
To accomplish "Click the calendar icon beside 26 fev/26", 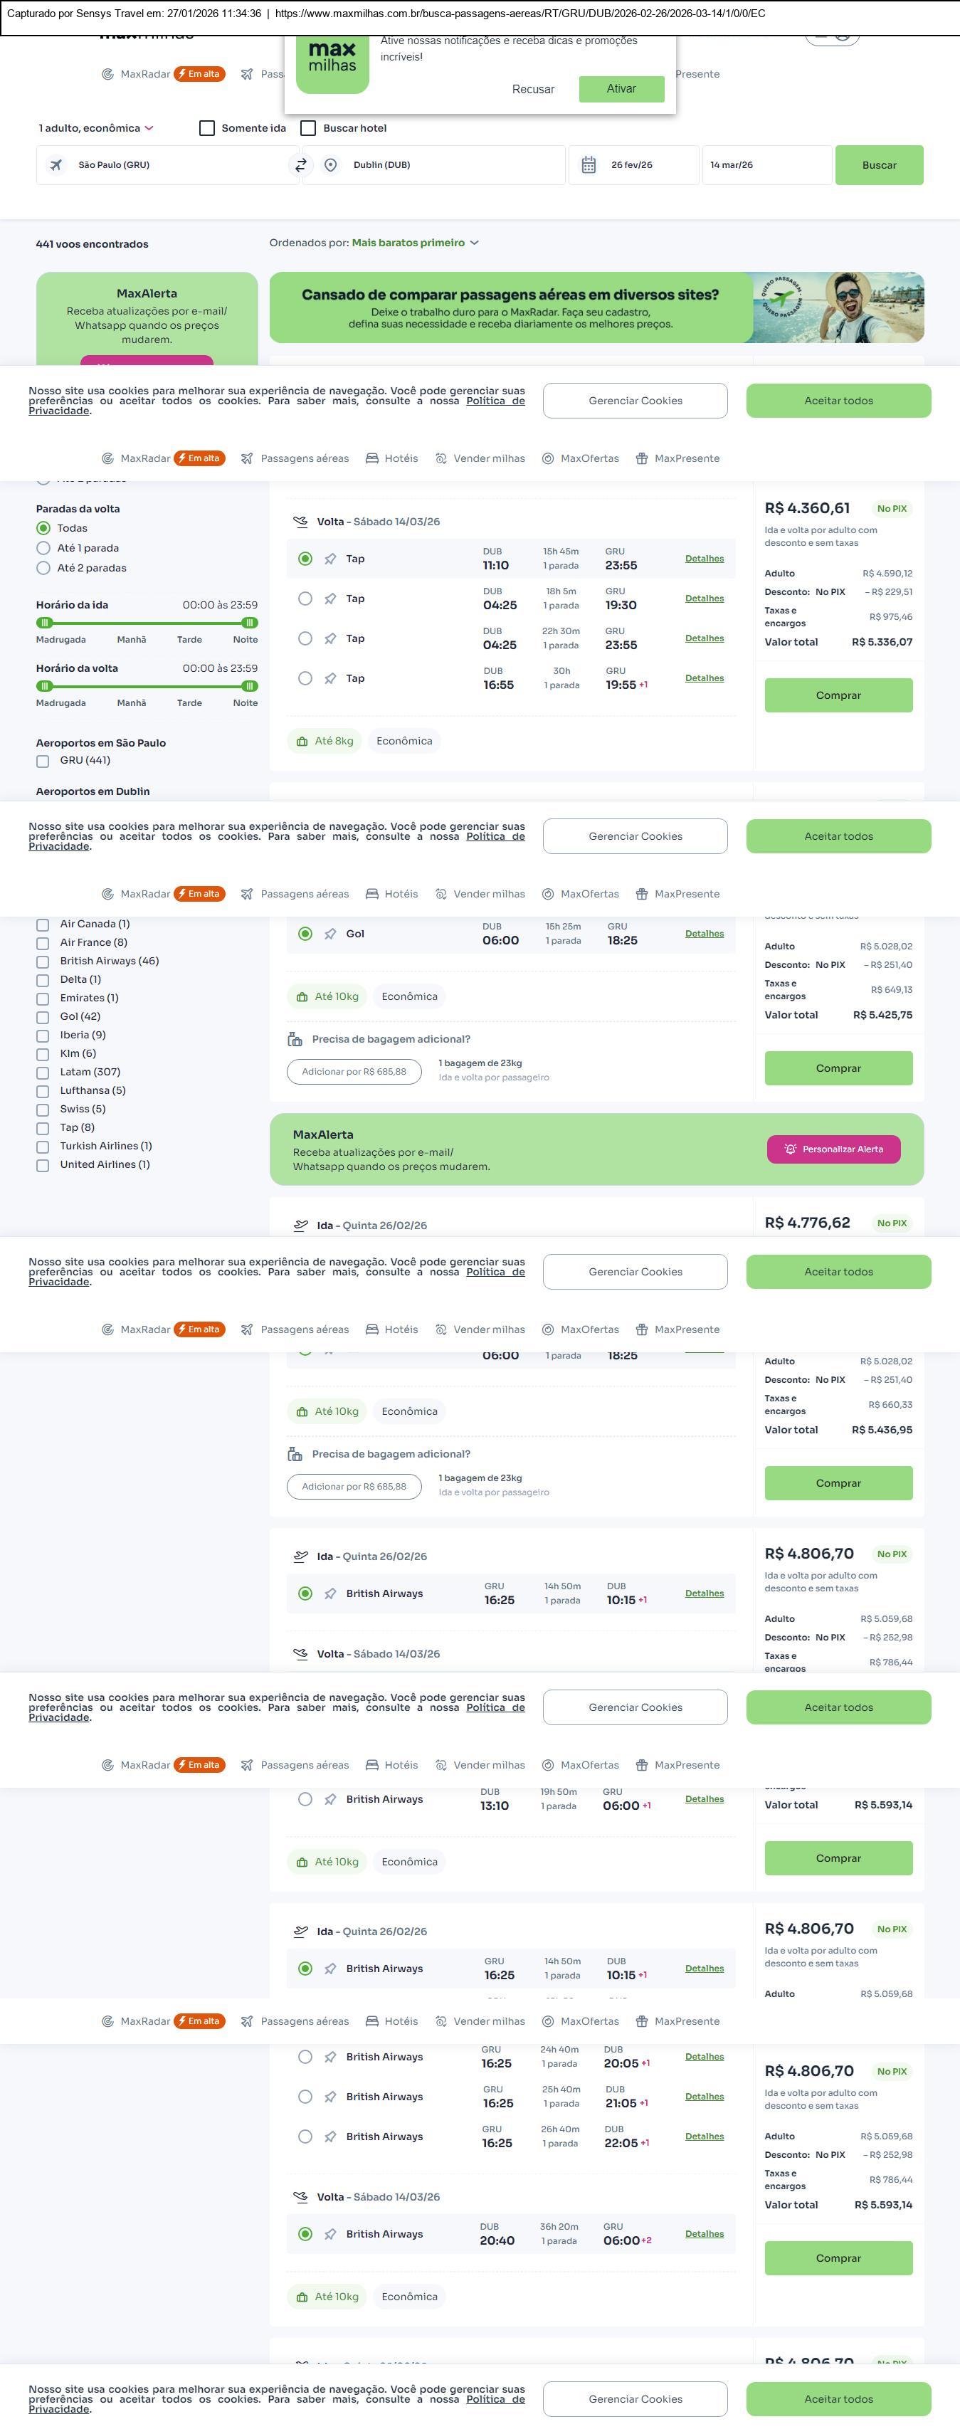I will point(589,165).
